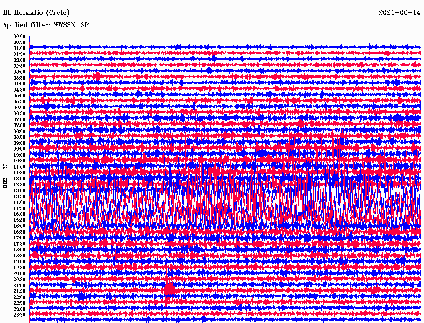The image size is (424, 323).
Task: Select the 05:00 time label
Action: click(x=19, y=96)
